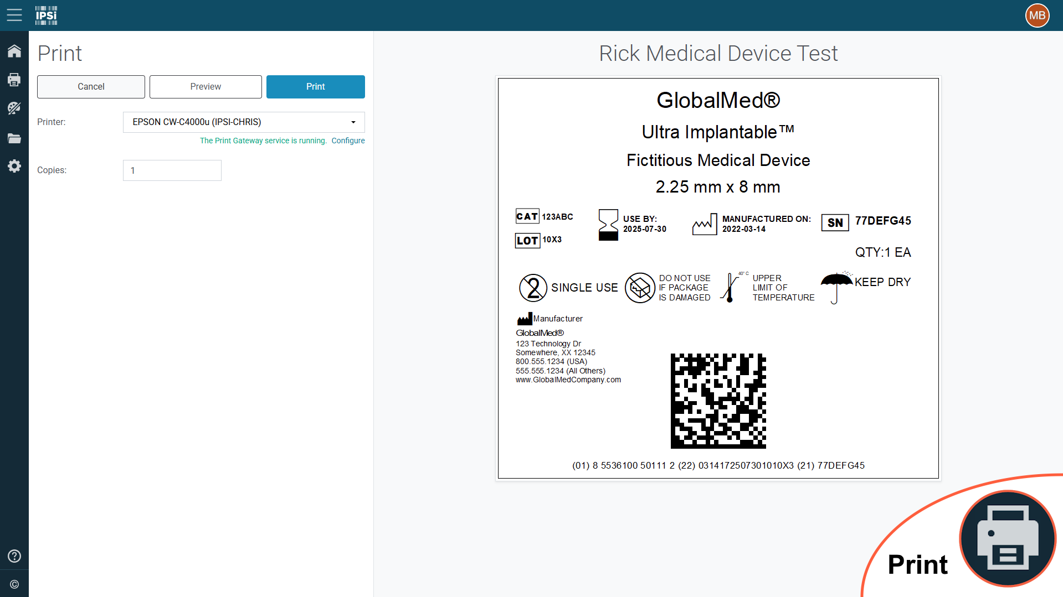
Task: Open the folder sidebar icon
Action: [x=14, y=138]
